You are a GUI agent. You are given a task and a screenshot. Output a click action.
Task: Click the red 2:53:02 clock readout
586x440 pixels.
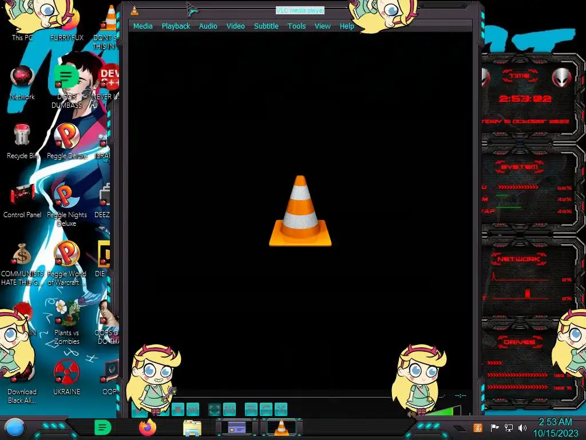pyautogui.click(x=525, y=99)
